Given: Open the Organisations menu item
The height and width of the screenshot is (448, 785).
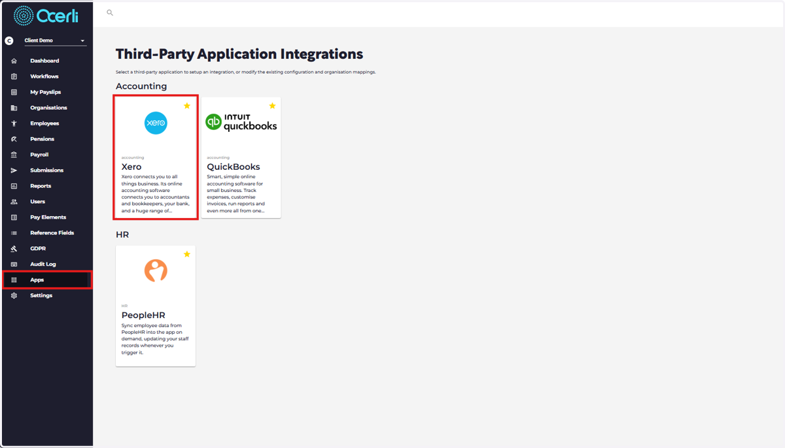Looking at the screenshot, I should [48, 108].
